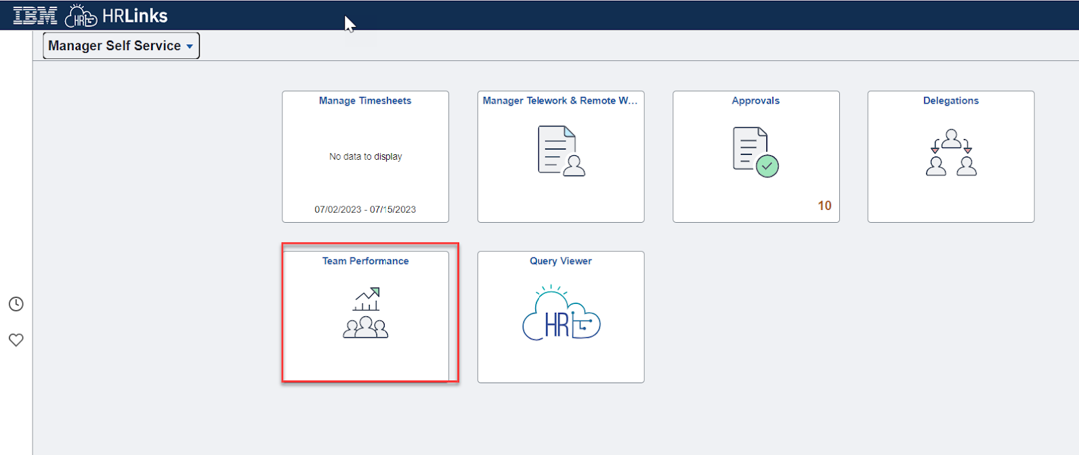Click the pending approvals count 10
The width and height of the screenshot is (1079, 455).
[x=824, y=206]
